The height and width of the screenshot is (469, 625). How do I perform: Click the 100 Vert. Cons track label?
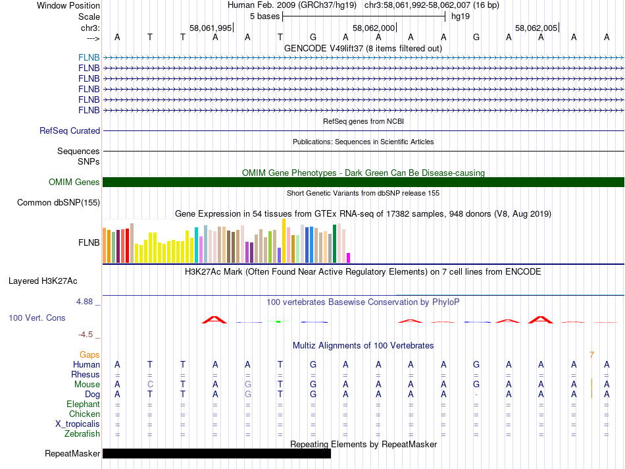pyautogui.click(x=37, y=317)
